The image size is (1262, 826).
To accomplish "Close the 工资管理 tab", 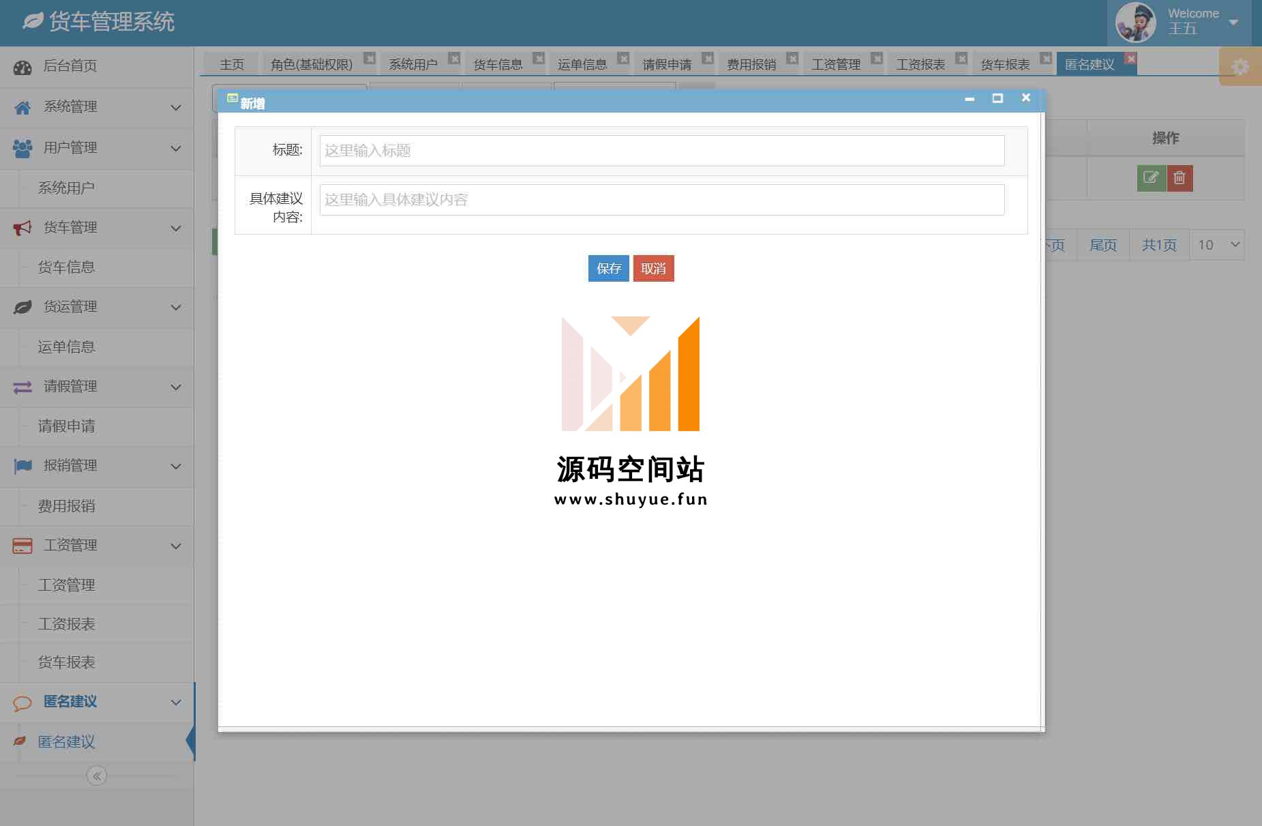I will point(877,58).
